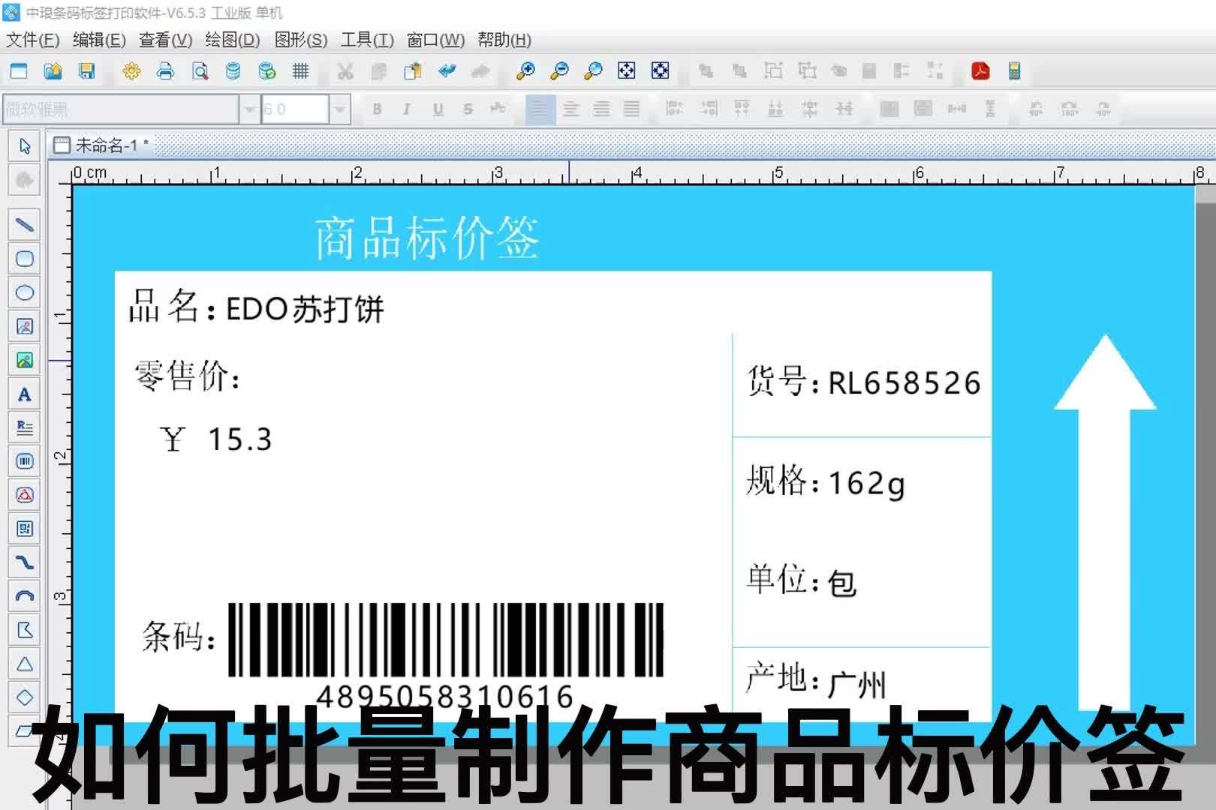This screenshot has width=1216, height=810.
Task: Export the label as PDF
Action: 981,71
